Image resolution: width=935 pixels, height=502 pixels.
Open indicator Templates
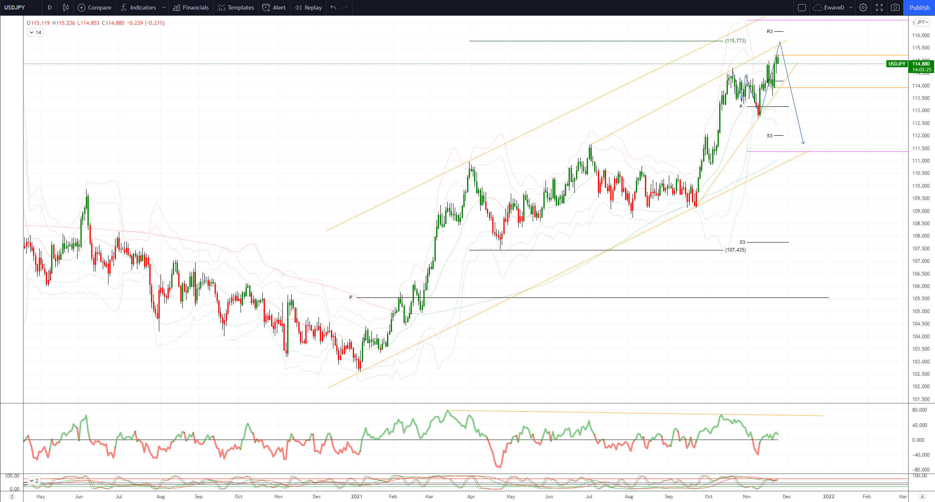click(236, 7)
